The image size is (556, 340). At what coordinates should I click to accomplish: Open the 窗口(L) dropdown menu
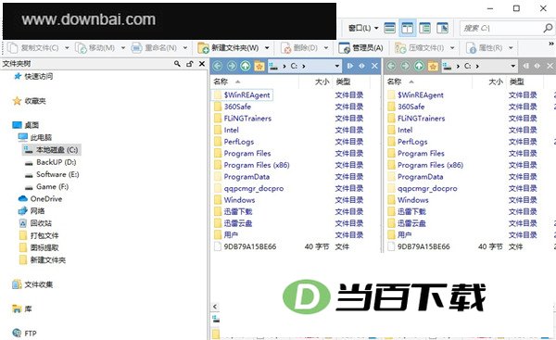(363, 28)
